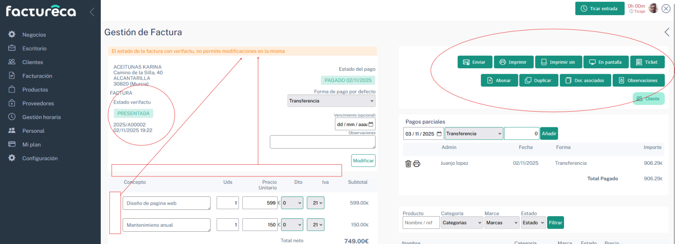Click the user avatar photo
Screen dimensions: 675x244
[x=653, y=8]
